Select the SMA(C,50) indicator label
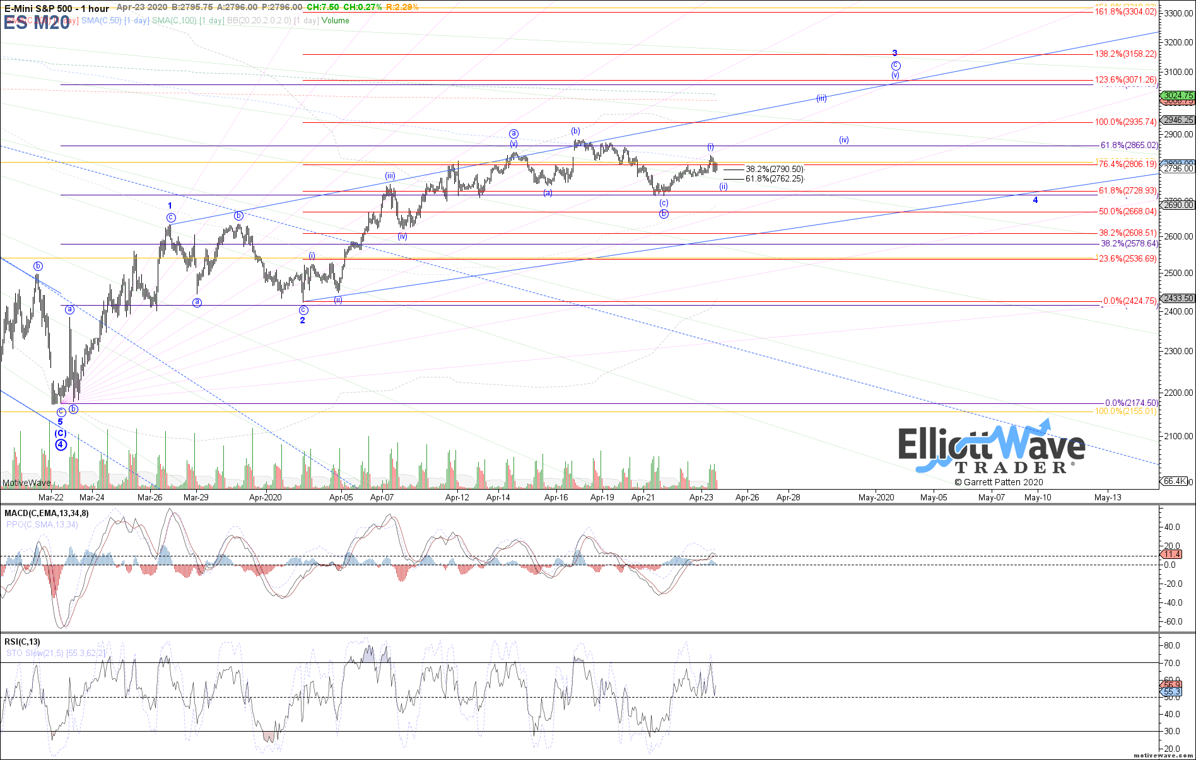1196x760 pixels. (x=101, y=21)
